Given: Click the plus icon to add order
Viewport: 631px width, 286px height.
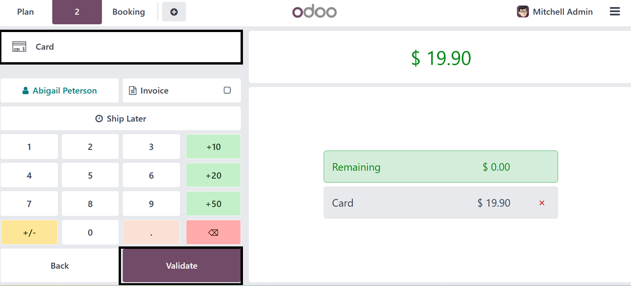Looking at the screenshot, I should click(174, 12).
